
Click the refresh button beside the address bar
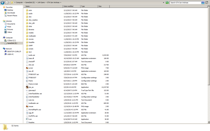[167, 3]
